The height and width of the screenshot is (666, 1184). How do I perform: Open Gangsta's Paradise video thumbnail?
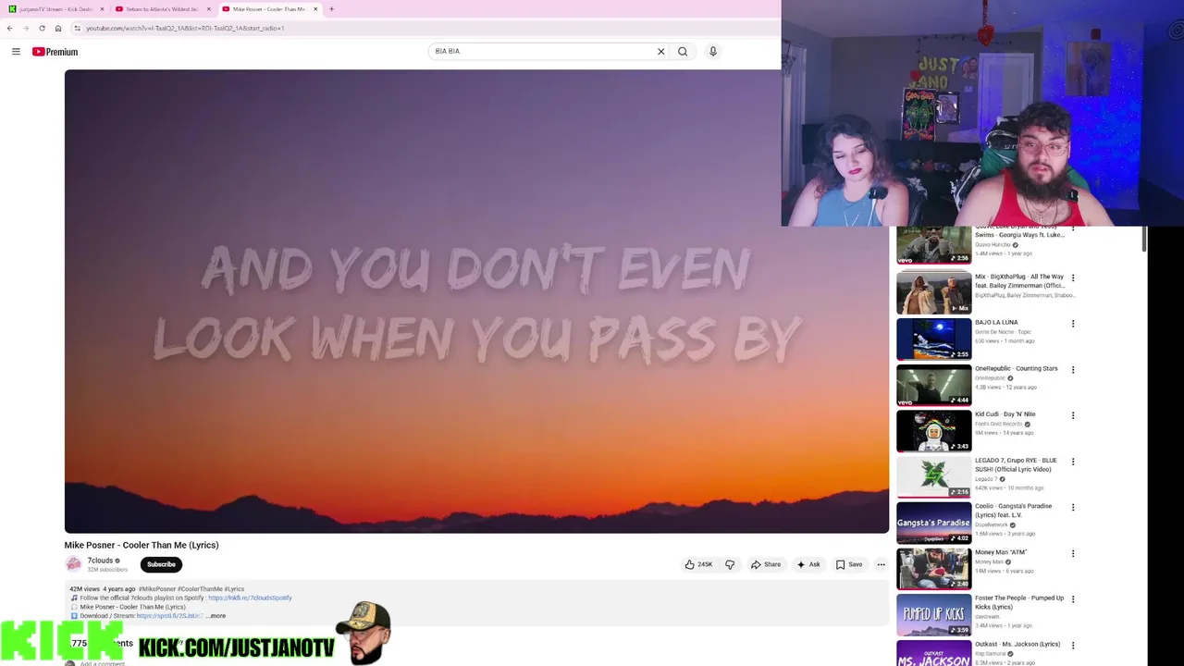[x=933, y=523]
